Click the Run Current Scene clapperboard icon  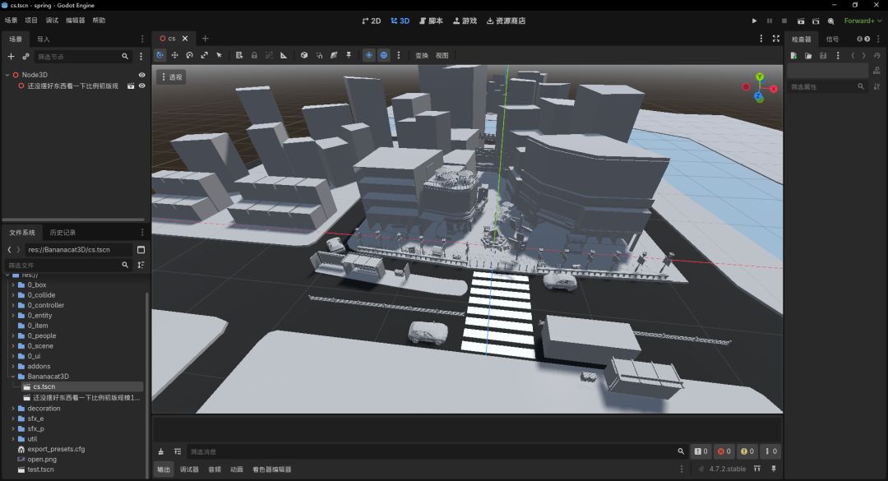[801, 21]
